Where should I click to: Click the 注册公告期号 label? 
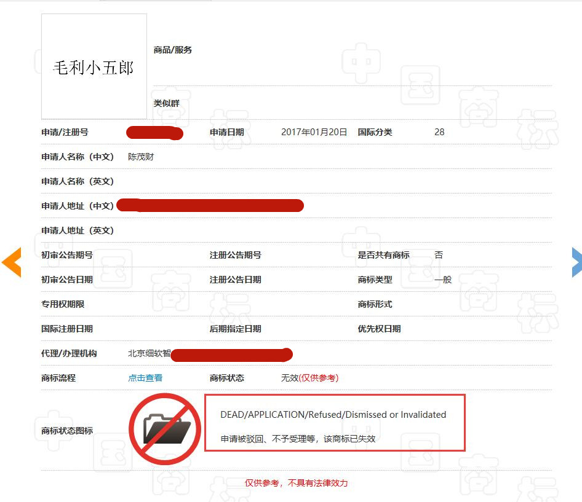236,255
